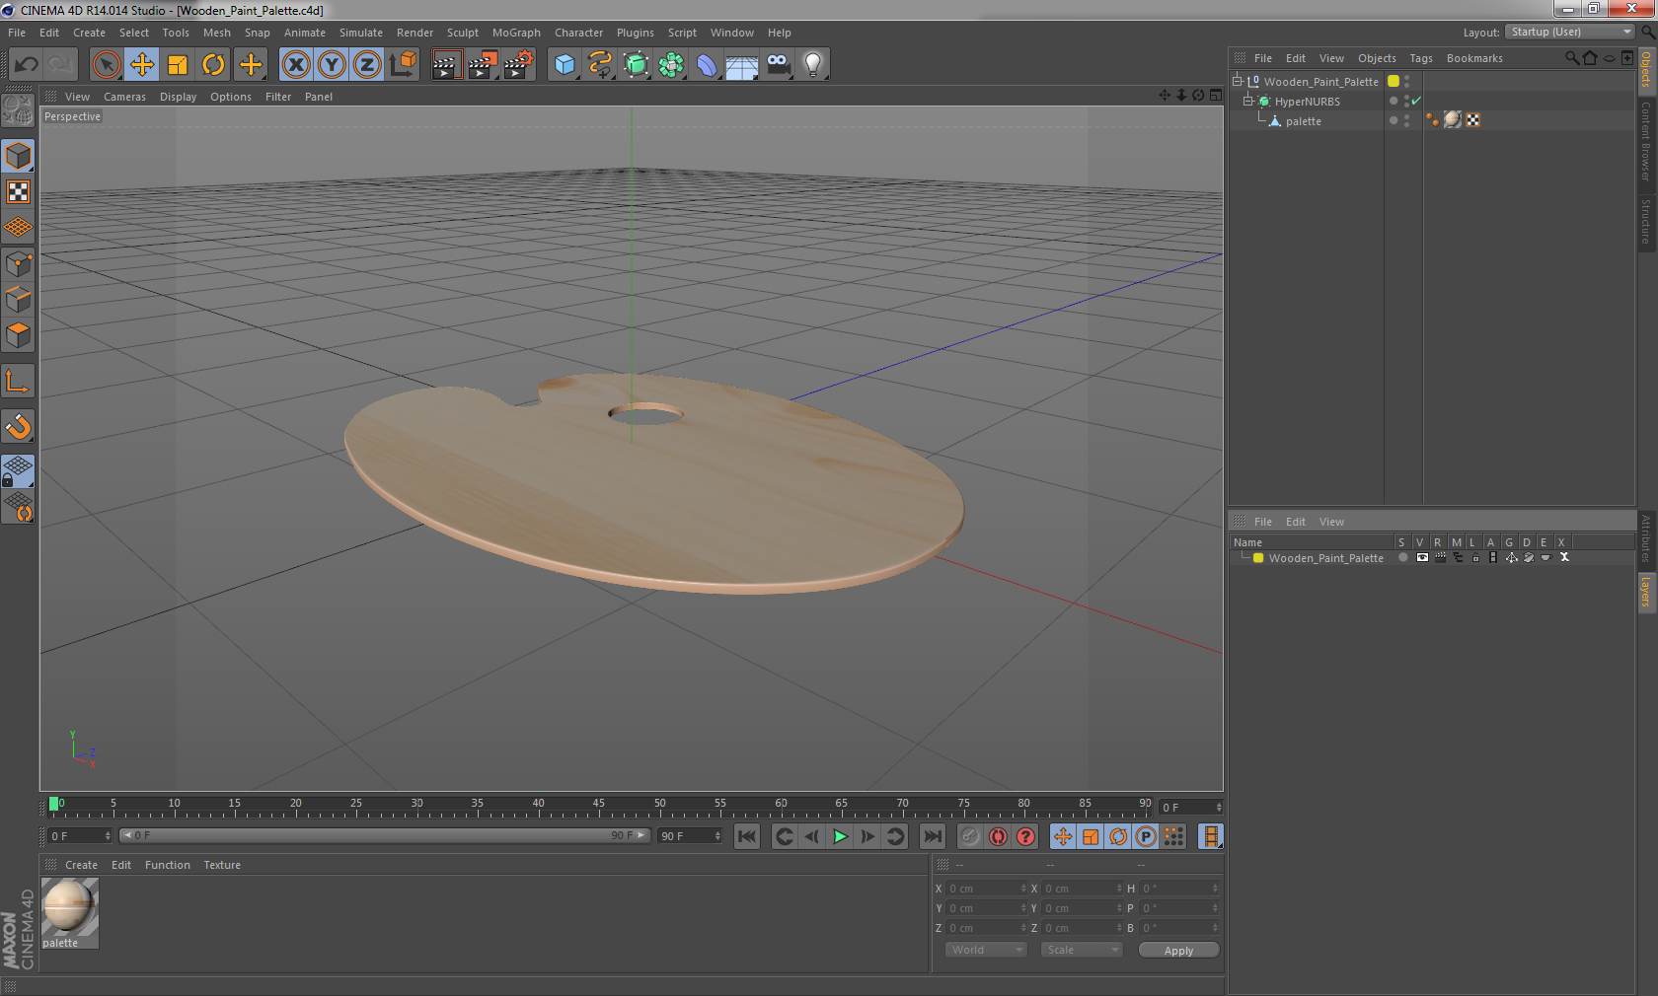Add HyperNURBS generator icon

[636, 65]
